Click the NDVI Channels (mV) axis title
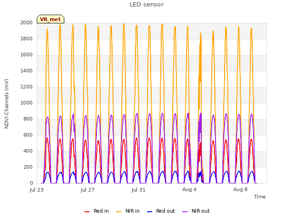 tap(6, 104)
